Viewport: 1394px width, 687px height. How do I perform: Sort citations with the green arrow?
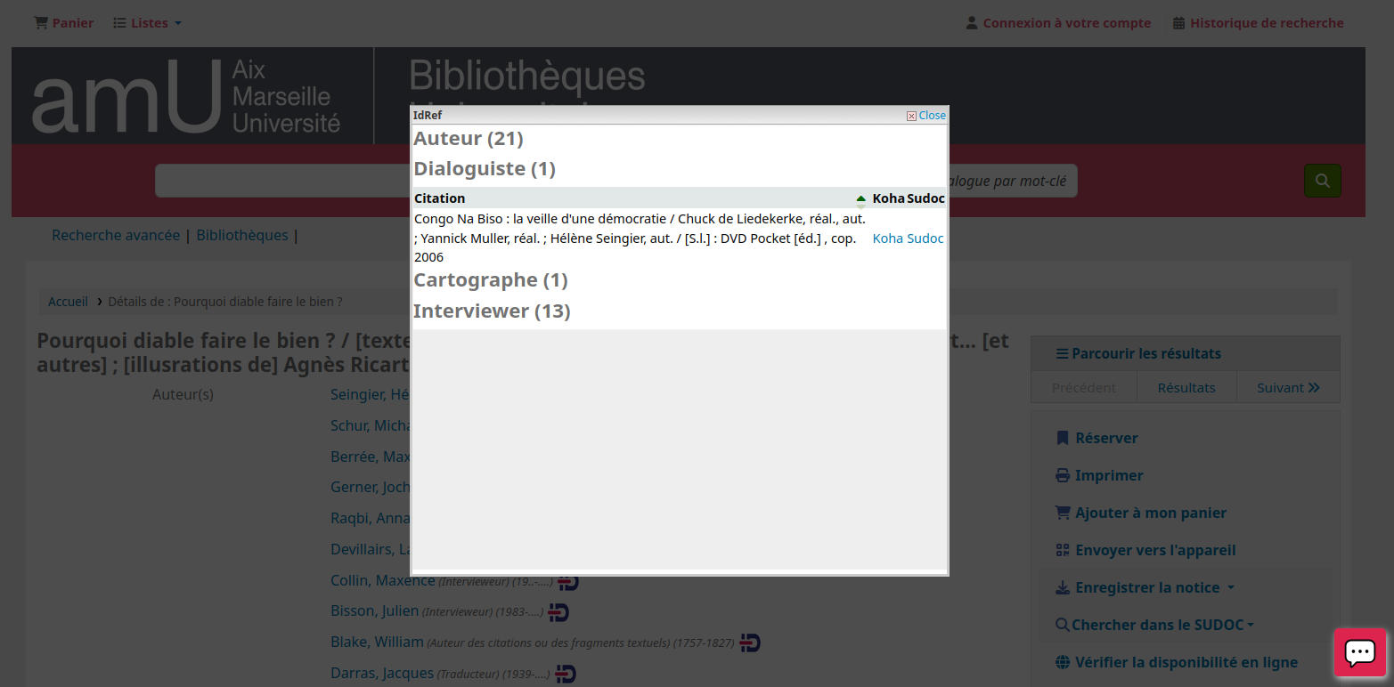point(860,198)
